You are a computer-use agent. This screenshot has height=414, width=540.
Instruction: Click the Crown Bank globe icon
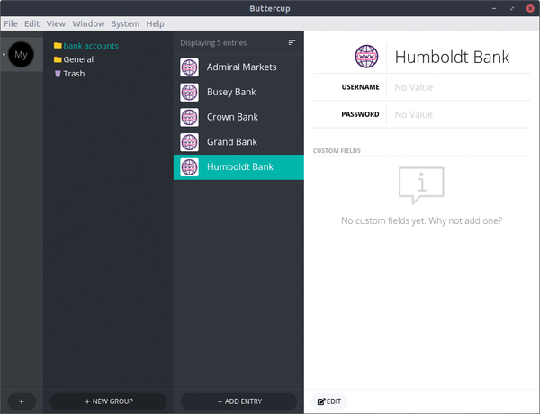pos(189,117)
